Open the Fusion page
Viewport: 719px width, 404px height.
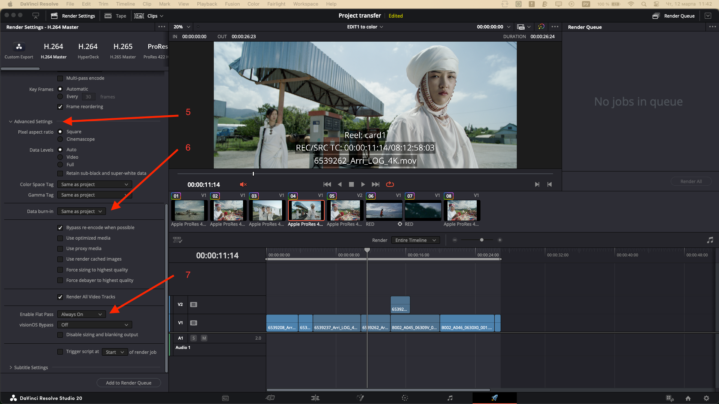pyautogui.click(x=360, y=398)
